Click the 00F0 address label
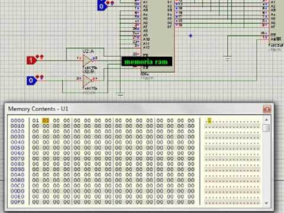Screen dimensions: 284x213 (x=17, y=202)
